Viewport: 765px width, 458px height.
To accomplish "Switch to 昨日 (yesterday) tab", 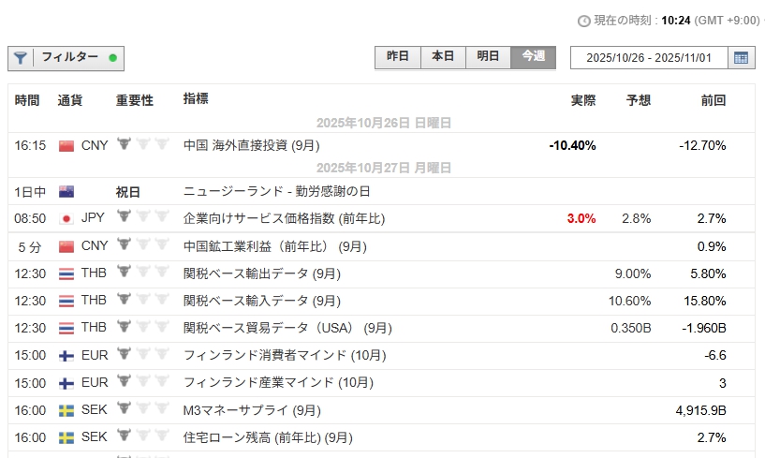I will [398, 56].
